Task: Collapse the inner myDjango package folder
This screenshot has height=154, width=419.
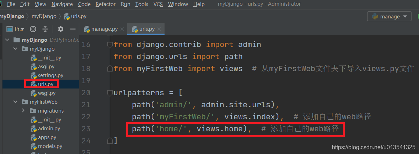Action: tap(16, 49)
